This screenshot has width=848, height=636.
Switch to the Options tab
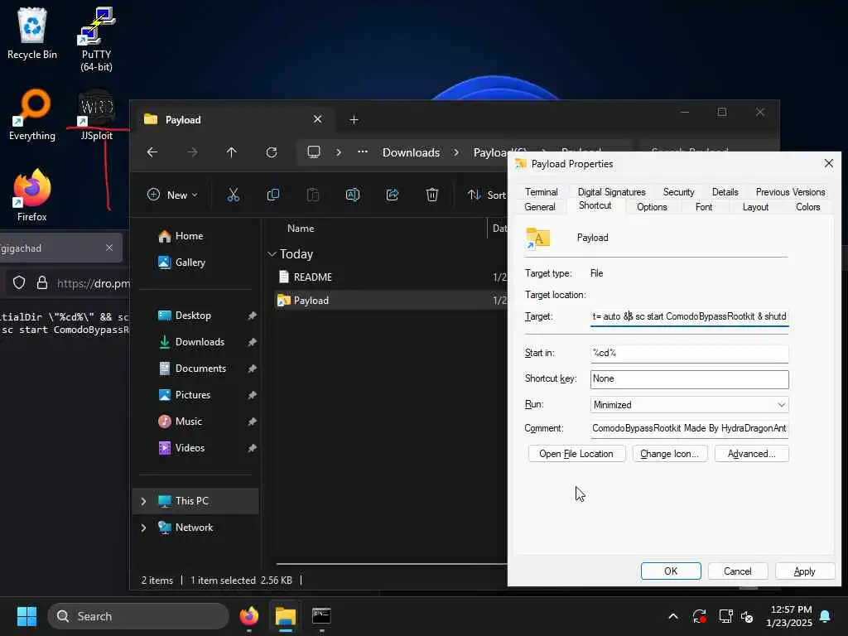(x=652, y=207)
